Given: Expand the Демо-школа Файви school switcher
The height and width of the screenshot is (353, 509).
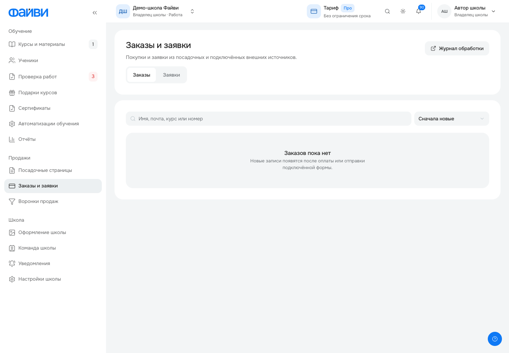Looking at the screenshot, I should tap(192, 11).
